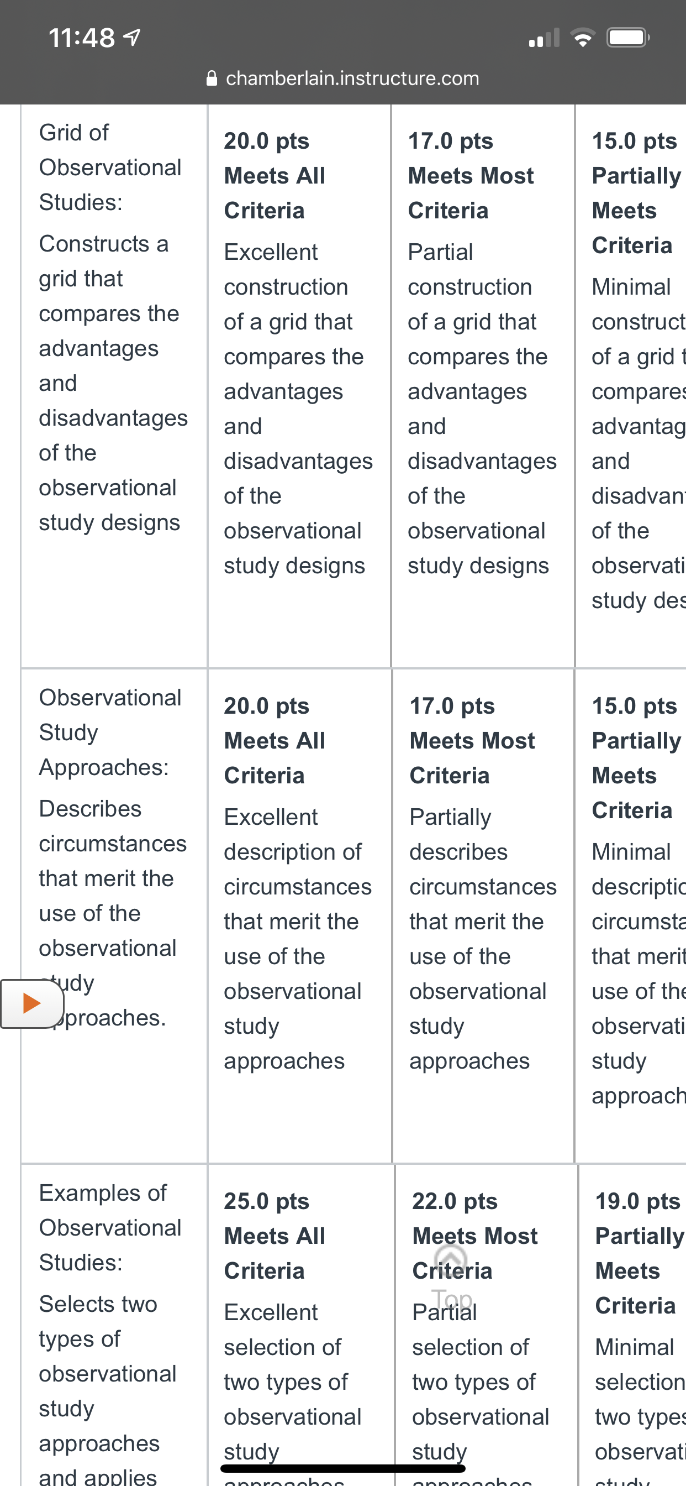Select the 15.0 pts Observational Study Approaches rating
The width and height of the screenshot is (686, 1486).
[x=631, y=916]
